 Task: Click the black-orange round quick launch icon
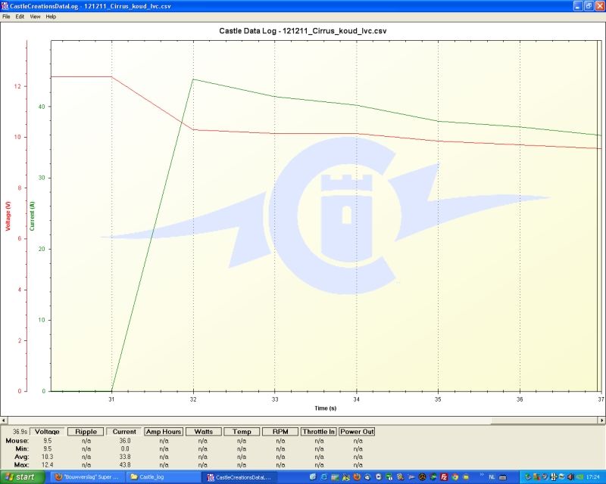click(x=423, y=477)
